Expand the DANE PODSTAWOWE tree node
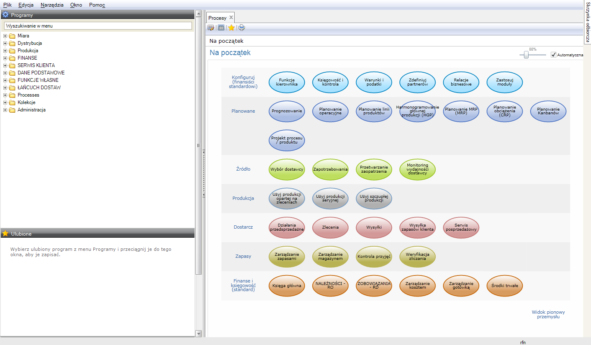This screenshot has width=591, height=345. [5, 73]
